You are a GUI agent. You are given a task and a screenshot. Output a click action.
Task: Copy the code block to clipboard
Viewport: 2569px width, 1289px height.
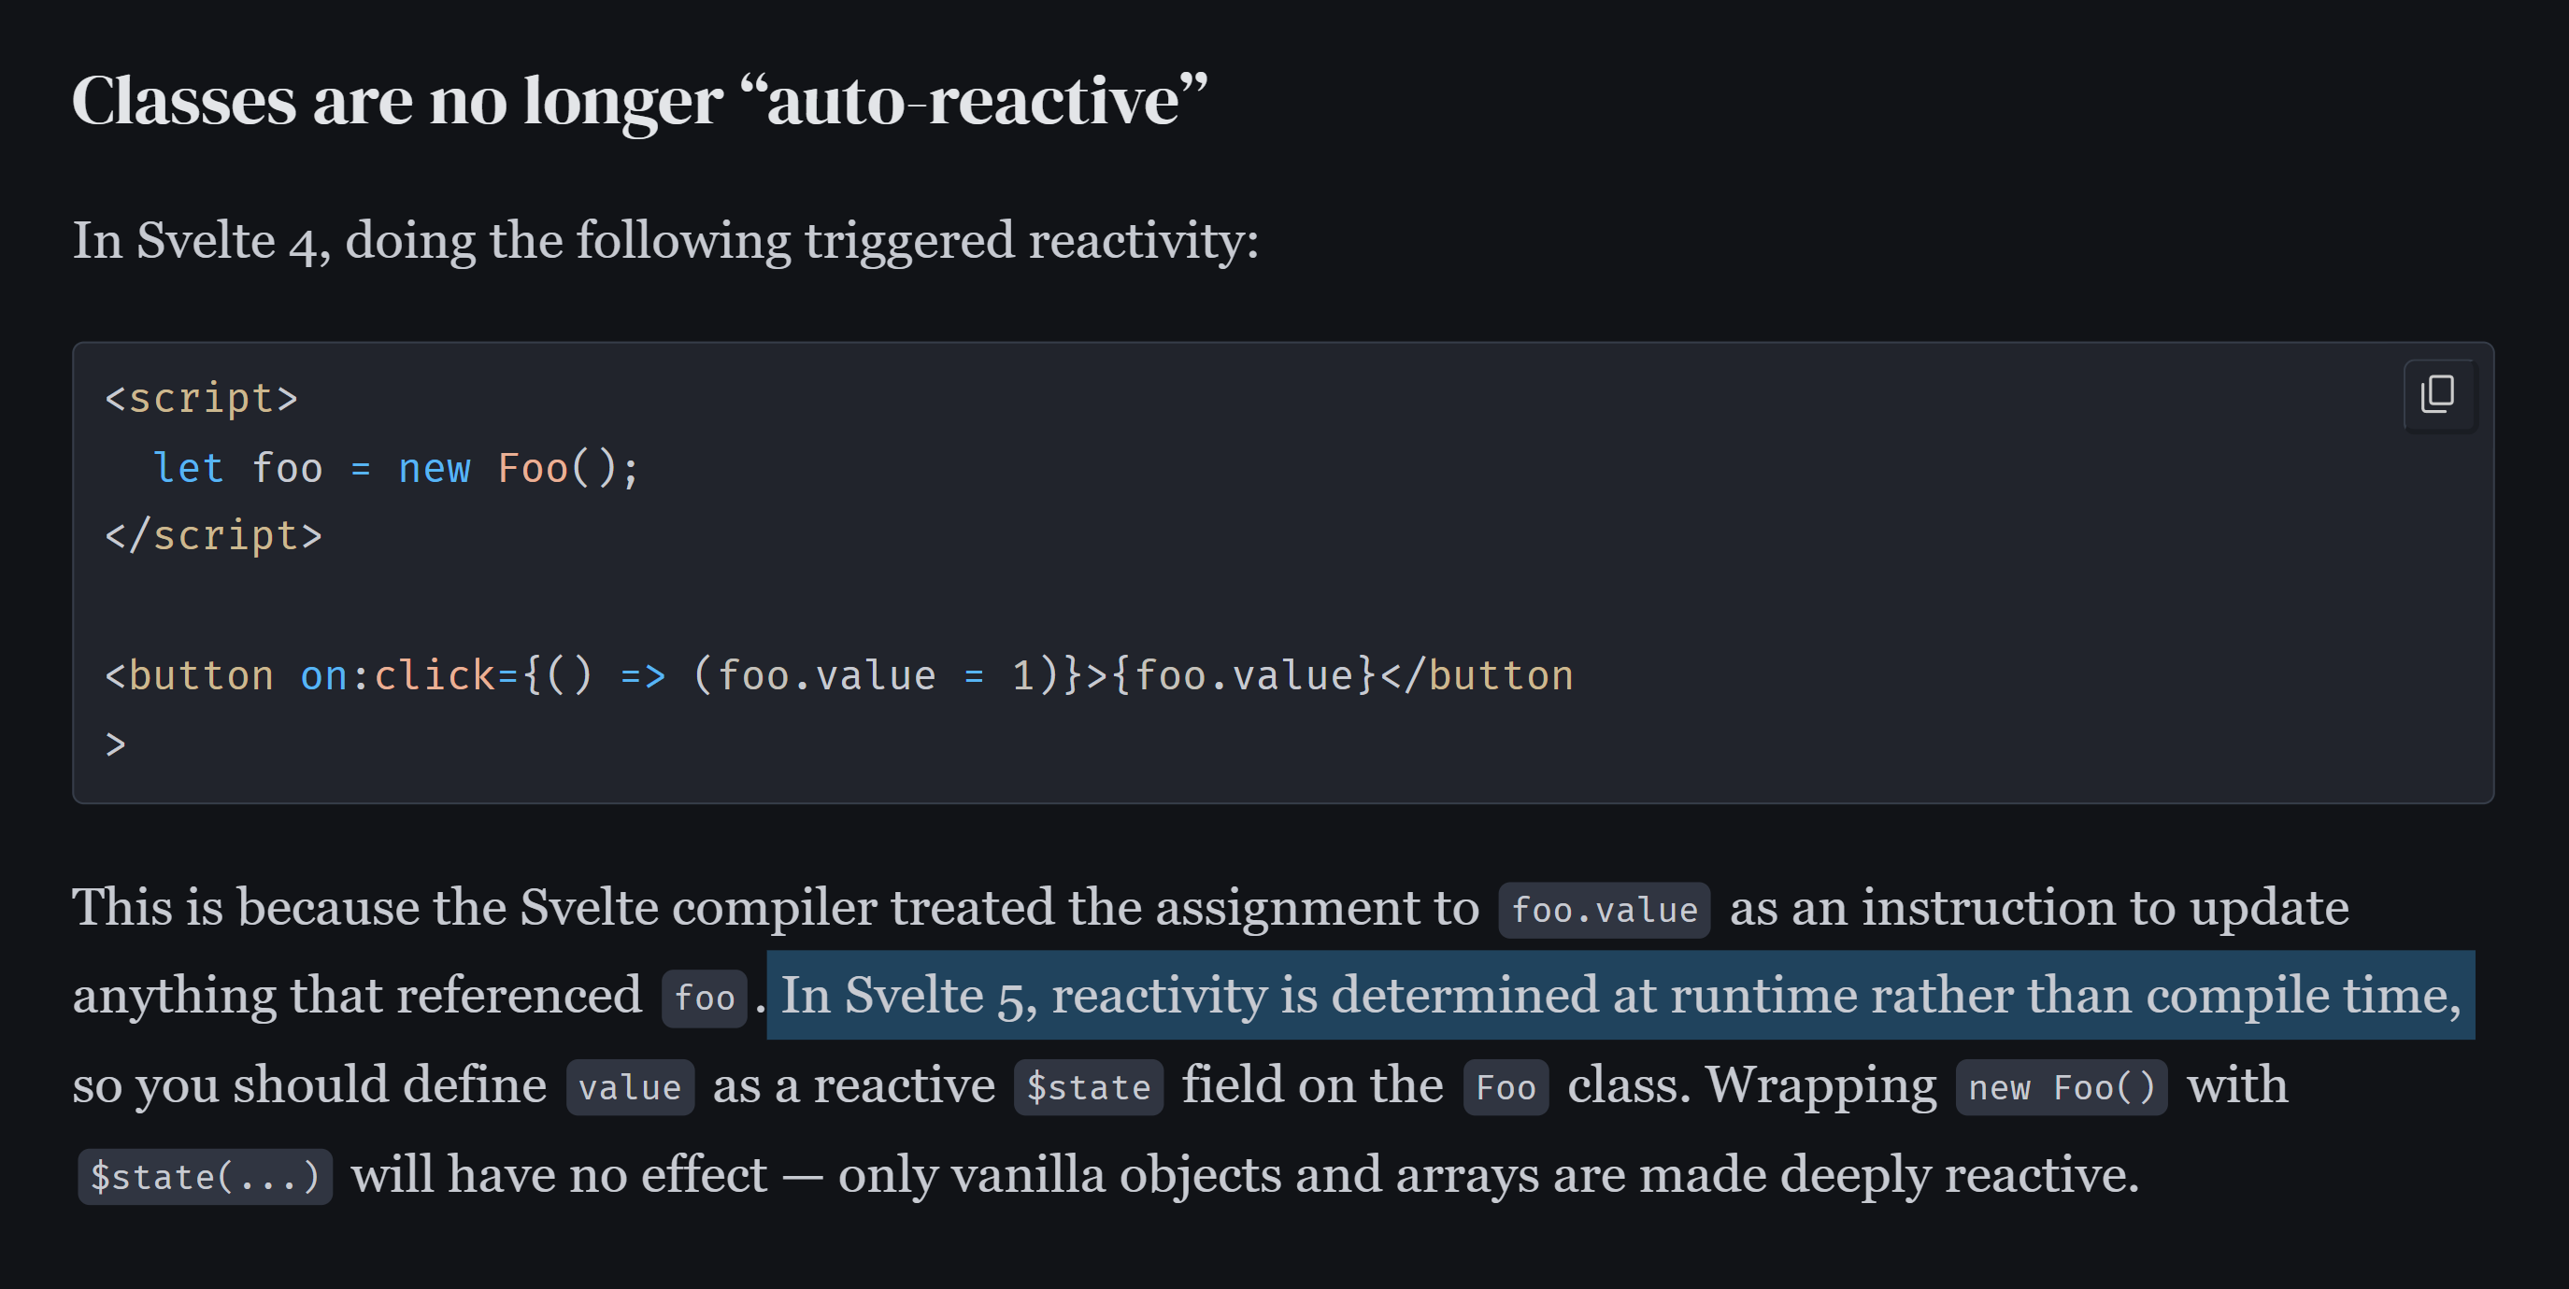(x=2438, y=395)
